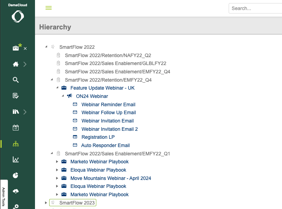
Task: Click the Search input field
Action: (x=256, y=8)
